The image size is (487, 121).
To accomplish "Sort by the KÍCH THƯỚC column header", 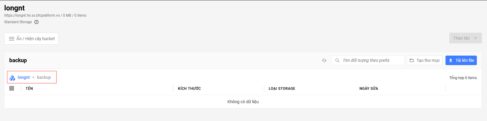I will tap(189, 88).
